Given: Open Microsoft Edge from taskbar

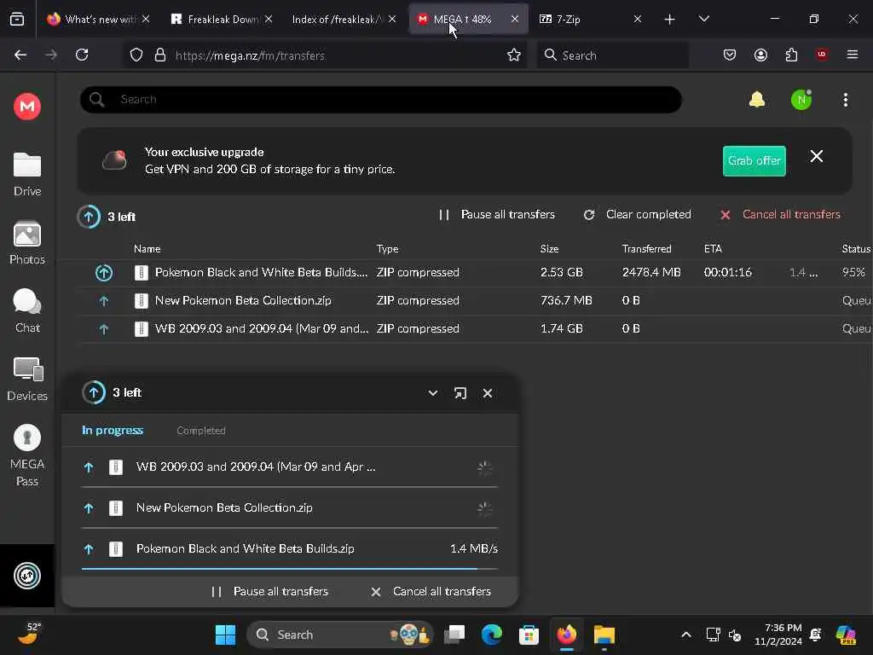Looking at the screenshot, I should point(492,635).
